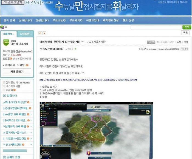The width and height of the screenshot is (192, 159).
Task: Click the 전체글보기 list icon
Action: tap(4, 82)
